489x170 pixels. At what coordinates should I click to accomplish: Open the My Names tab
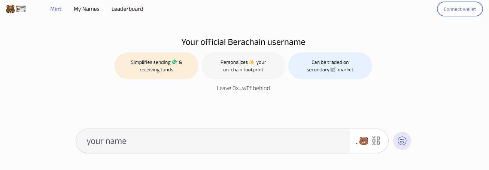click(x=86, y=9)
